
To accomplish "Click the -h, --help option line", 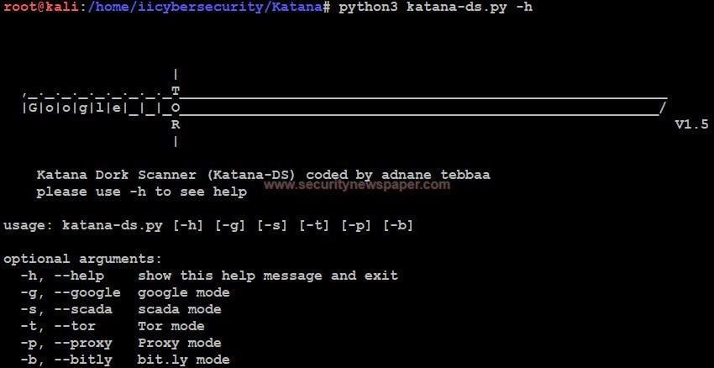I will point(209,276).
